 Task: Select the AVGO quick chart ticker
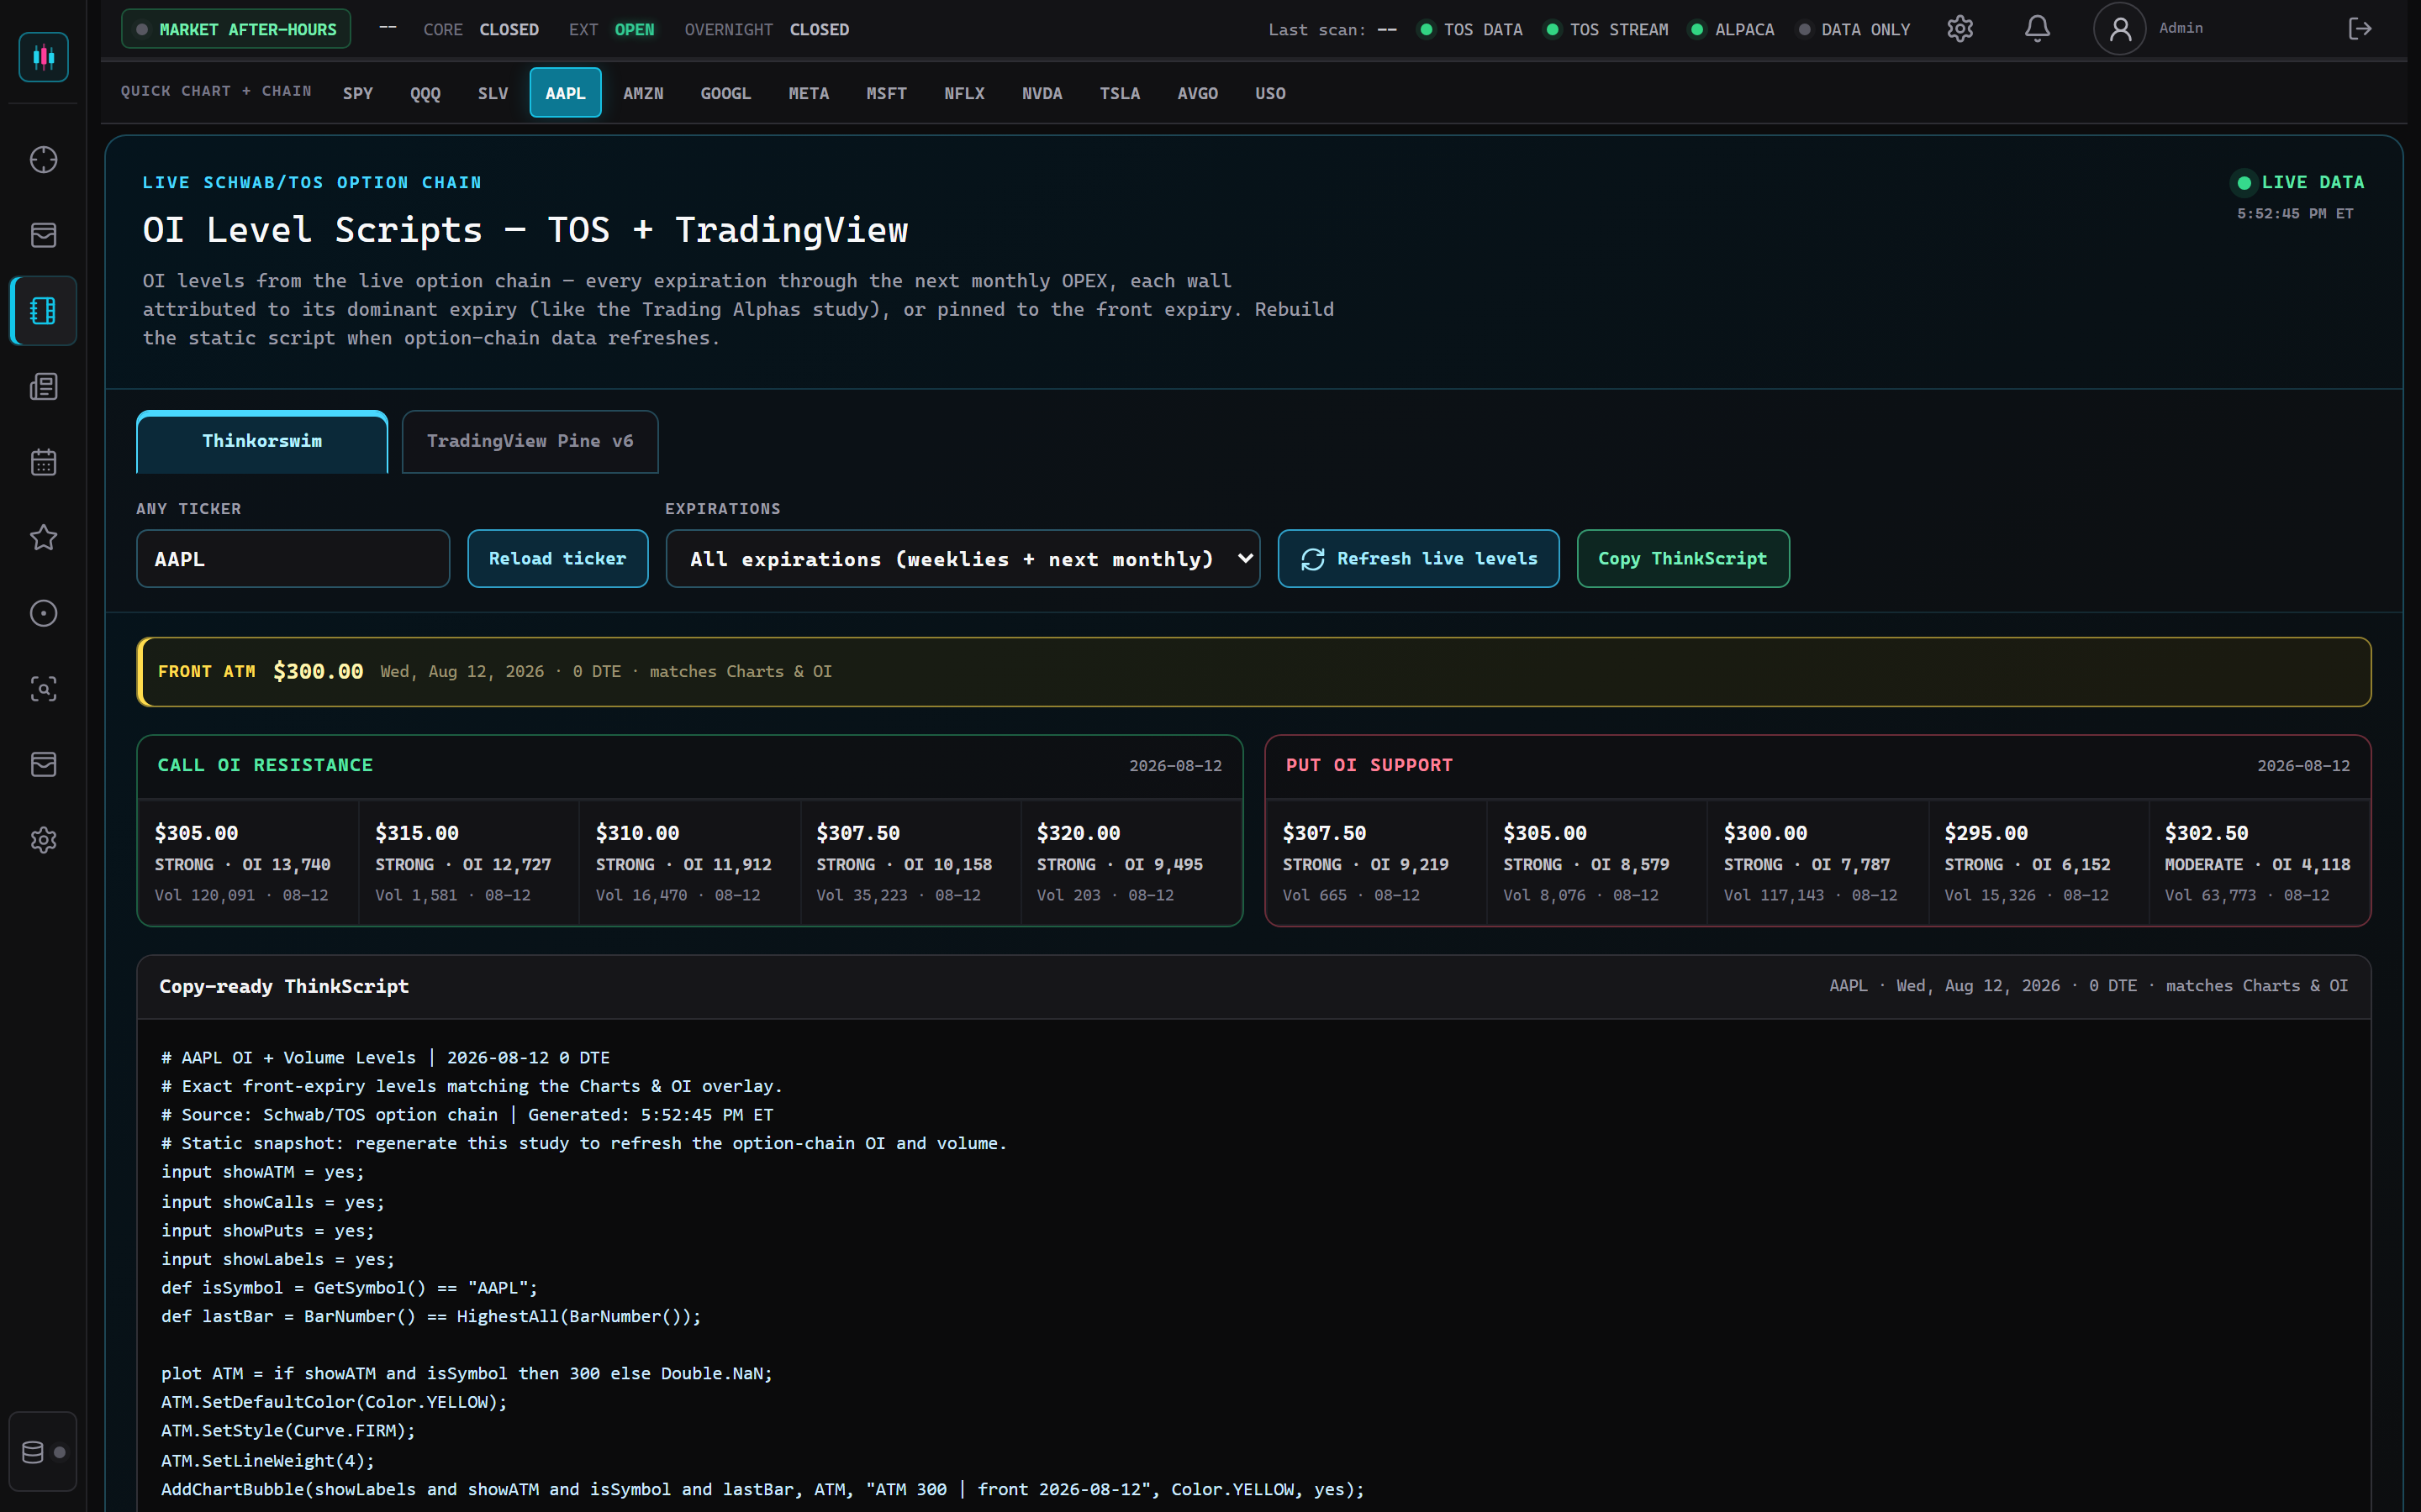tap(1198, 93)
